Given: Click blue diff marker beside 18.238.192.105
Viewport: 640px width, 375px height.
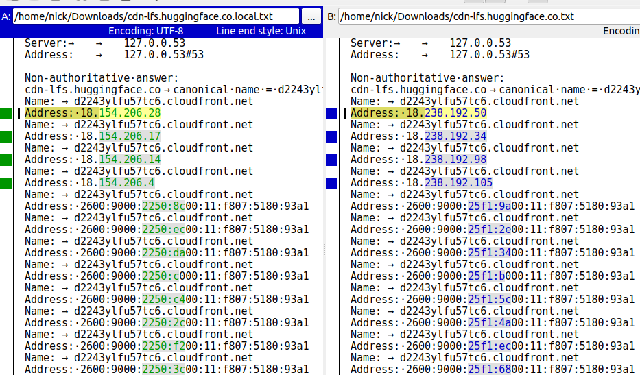Looking at the screenshot, I should tap(332, 183).
